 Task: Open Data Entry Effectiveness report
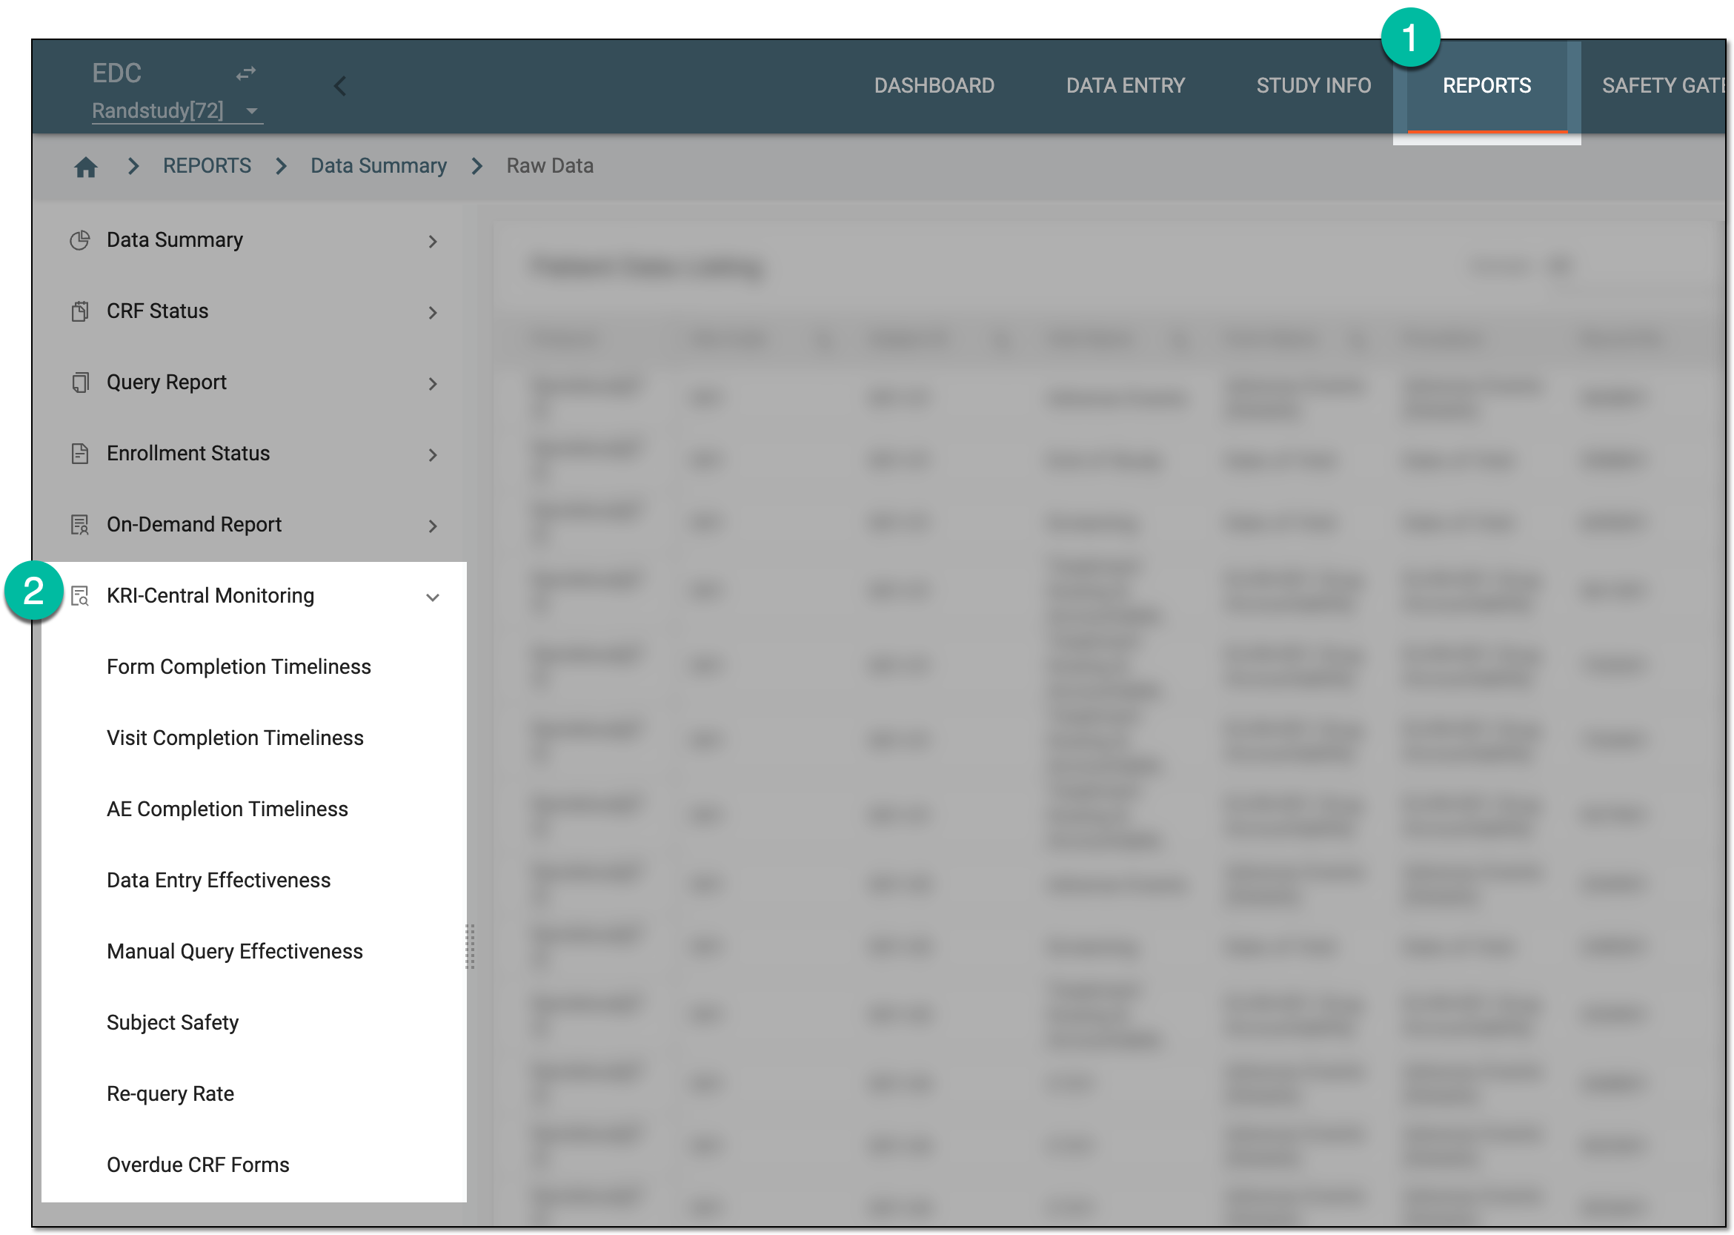[x=219, y=881]
